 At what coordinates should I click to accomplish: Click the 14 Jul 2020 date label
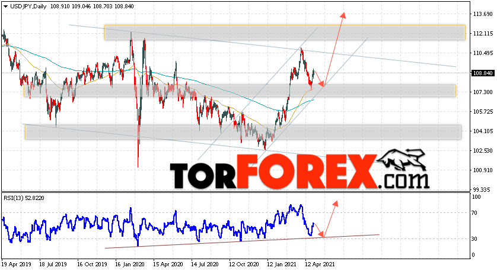pos(205,264)
